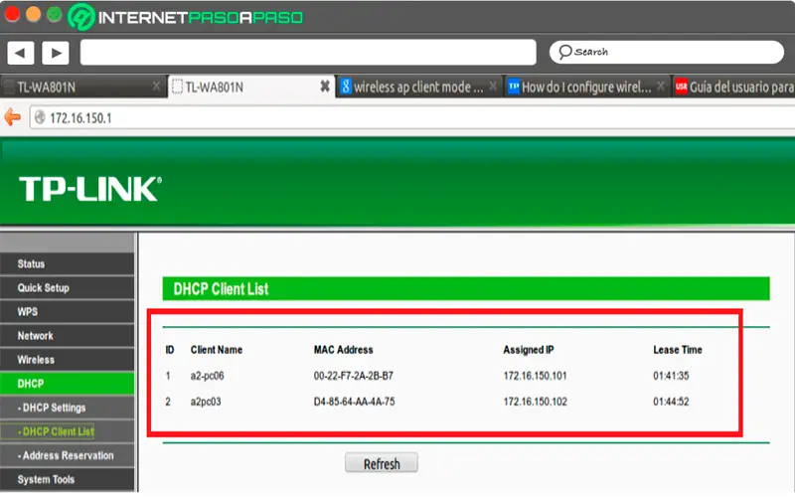The height and width of the screenshot is (497, 795).
Task: Click the browser back arrow button
Action: point(20,53)
